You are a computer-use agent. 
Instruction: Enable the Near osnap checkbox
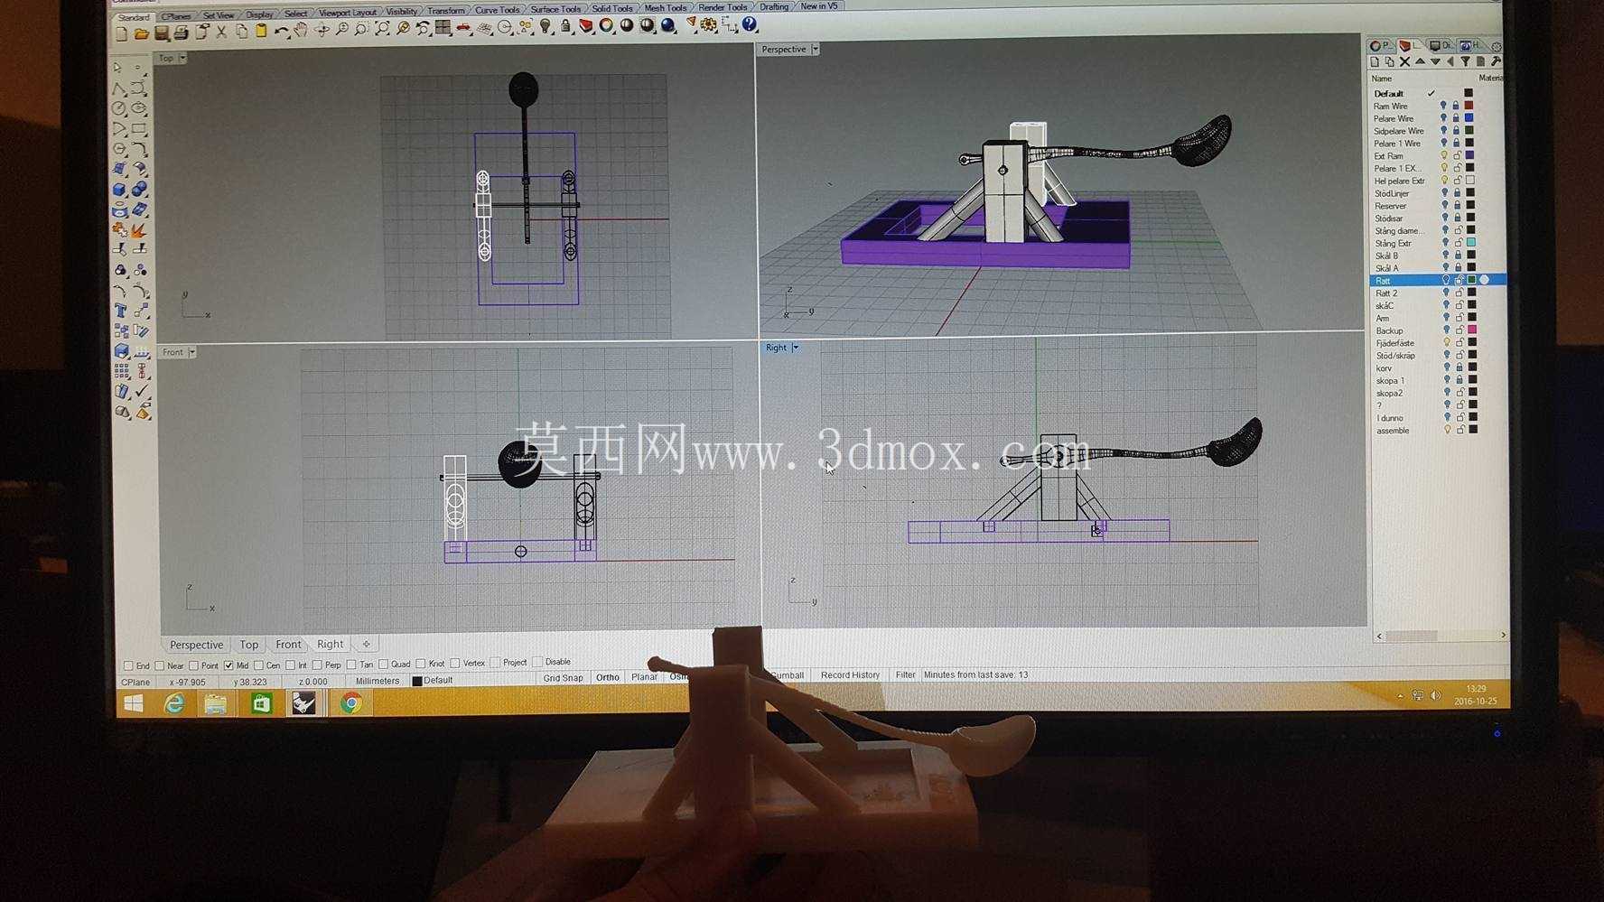coord(159,666)
